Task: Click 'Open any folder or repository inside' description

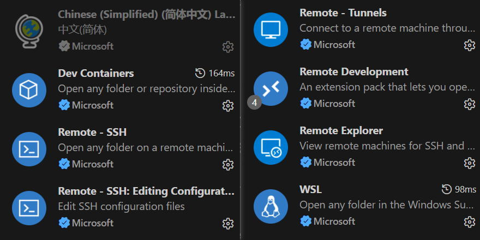Action: pos(147,89)
